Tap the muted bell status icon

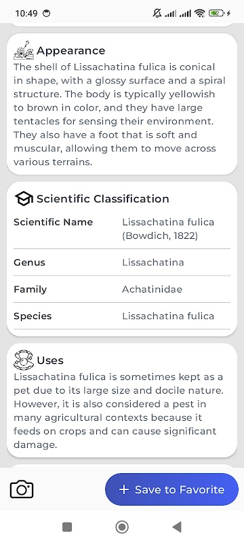coord(157,14)
